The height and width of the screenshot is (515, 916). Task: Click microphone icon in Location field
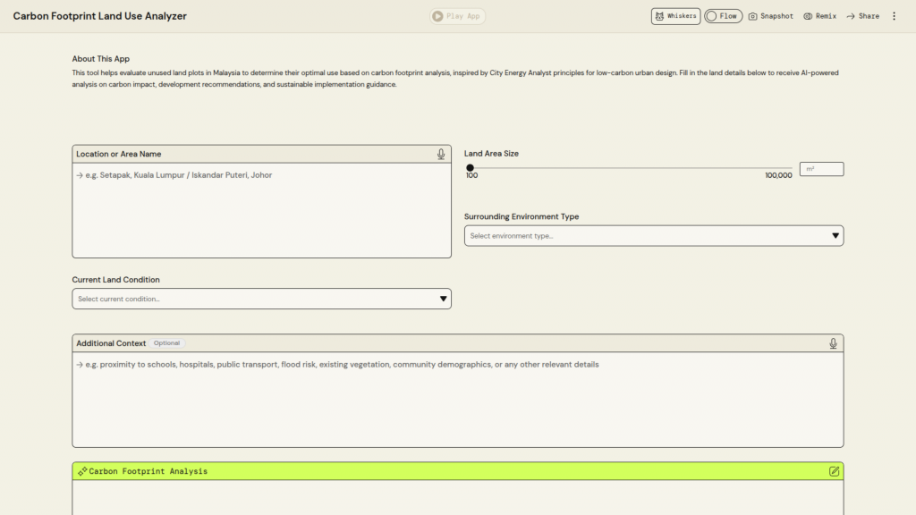(x=441, y=154)
